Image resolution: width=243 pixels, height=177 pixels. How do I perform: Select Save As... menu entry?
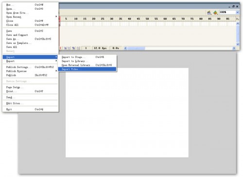pyautogui.click(x=30, y=39)
